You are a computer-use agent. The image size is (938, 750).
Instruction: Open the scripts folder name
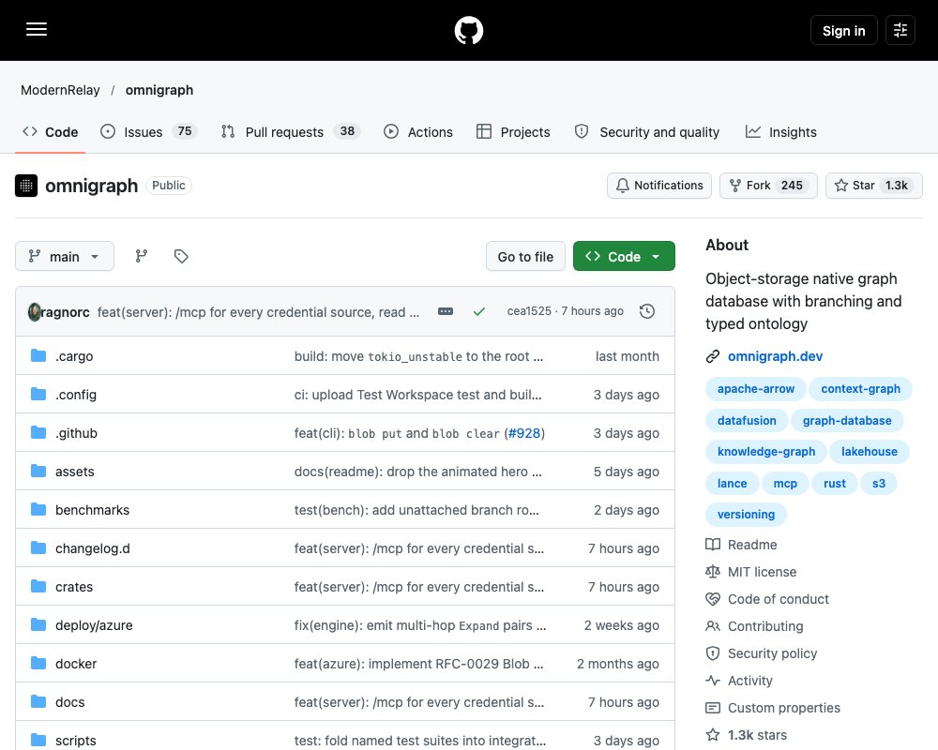coord(75,741)
